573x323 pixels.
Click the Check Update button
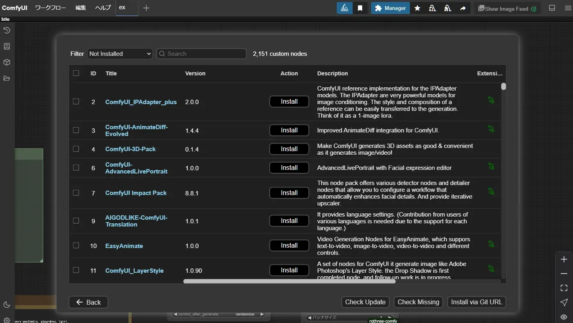click(x=365, y=302)
